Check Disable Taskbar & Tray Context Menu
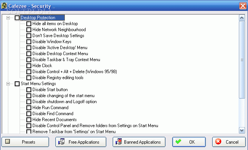 (x=29, y=60)
